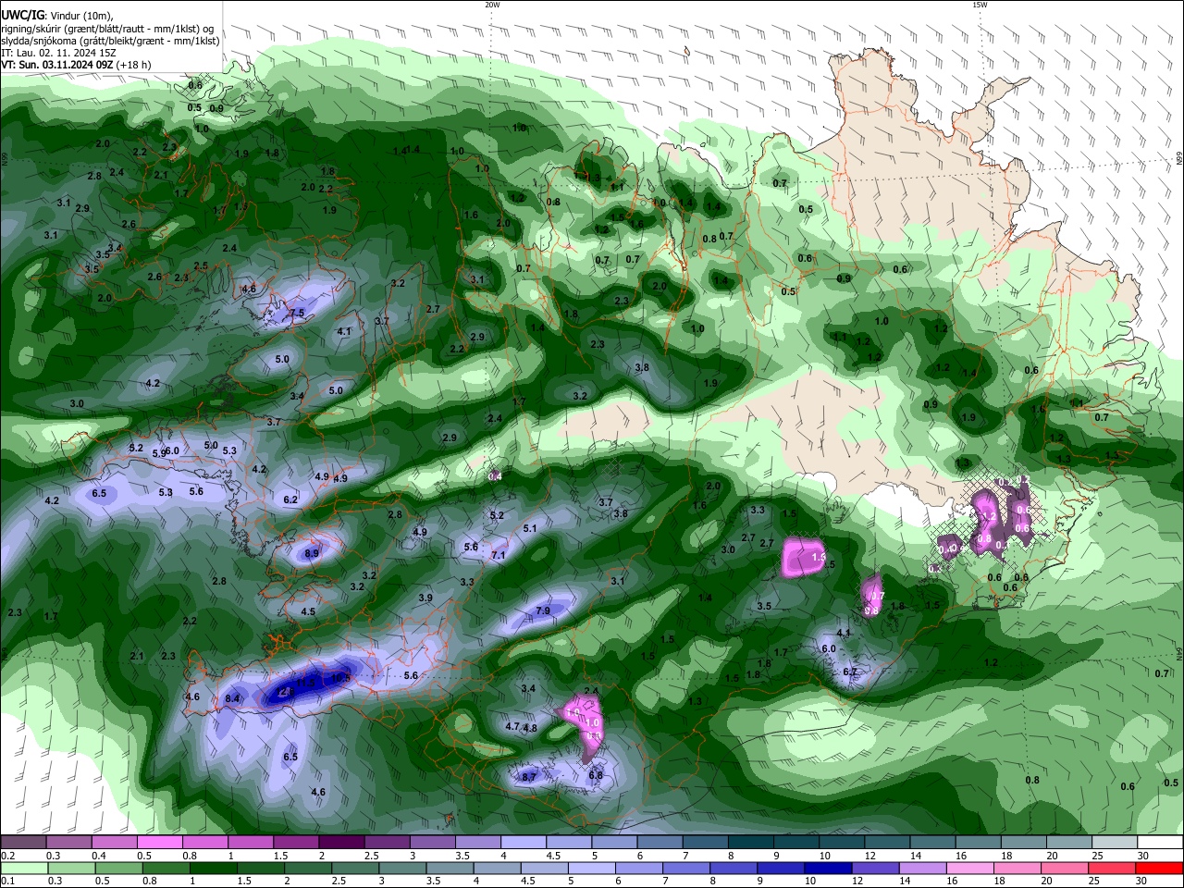Click the 8.9 precipitation value on map
Viewport: 1184px width, 888px height.
coord(312,553)
